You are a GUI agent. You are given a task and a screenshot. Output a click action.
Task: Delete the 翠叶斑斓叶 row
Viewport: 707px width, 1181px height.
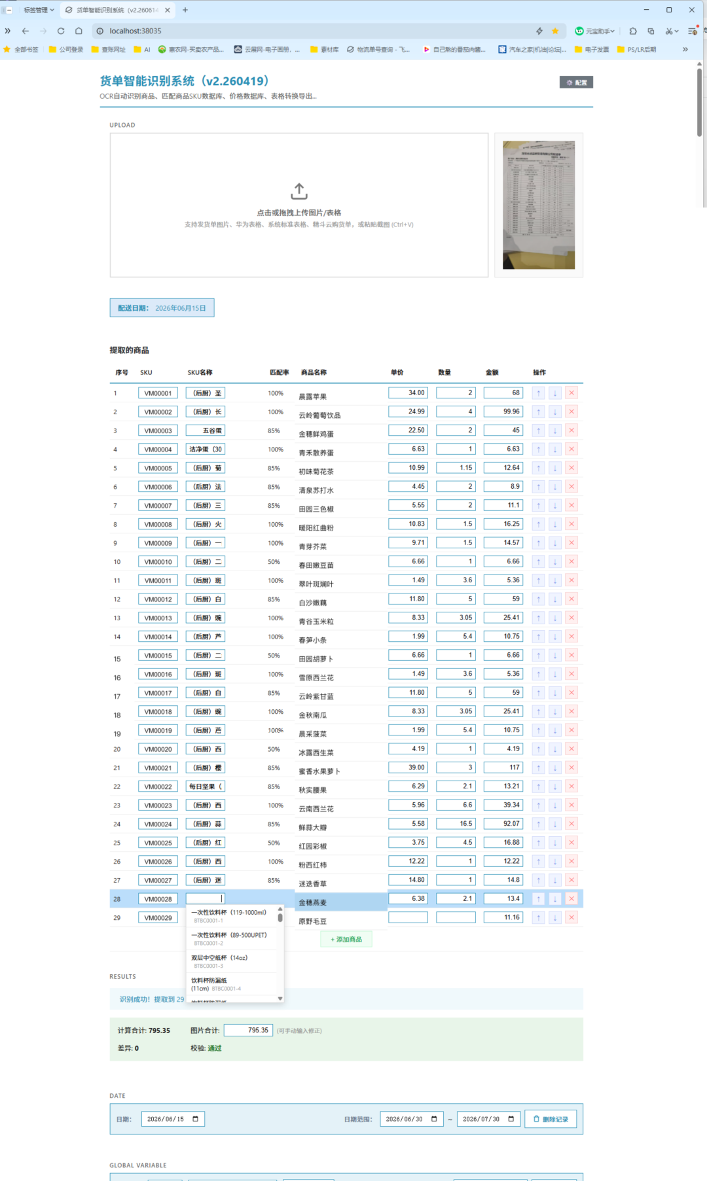pos(571,580)
